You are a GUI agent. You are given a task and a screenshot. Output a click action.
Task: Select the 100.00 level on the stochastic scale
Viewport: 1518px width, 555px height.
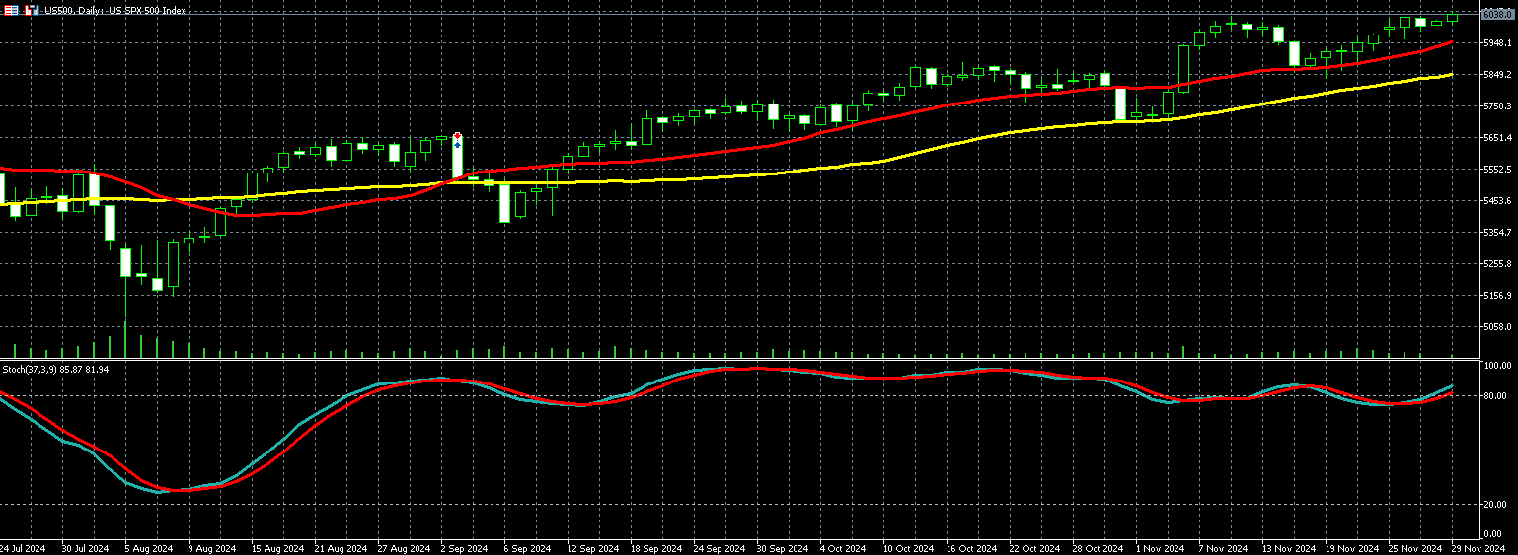1498,365
